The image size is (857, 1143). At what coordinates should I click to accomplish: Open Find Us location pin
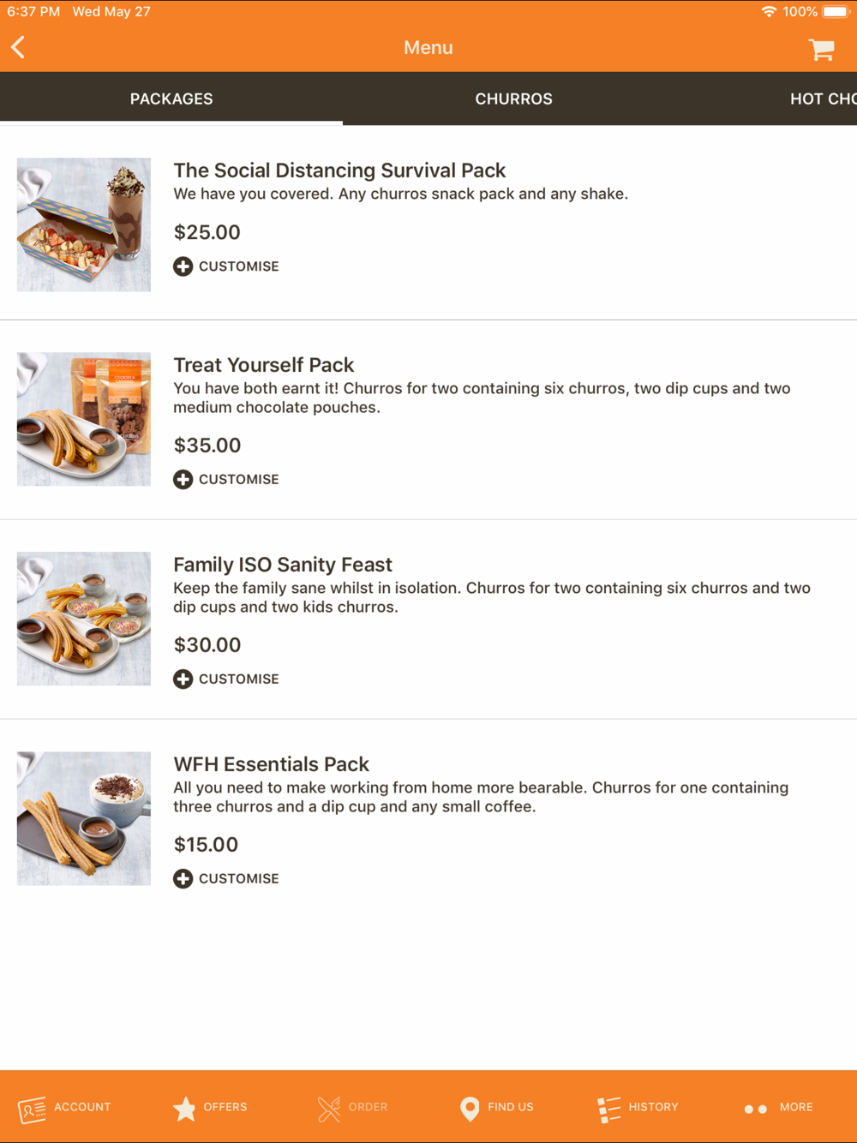pyautogui.click(x=470, y=1109)
